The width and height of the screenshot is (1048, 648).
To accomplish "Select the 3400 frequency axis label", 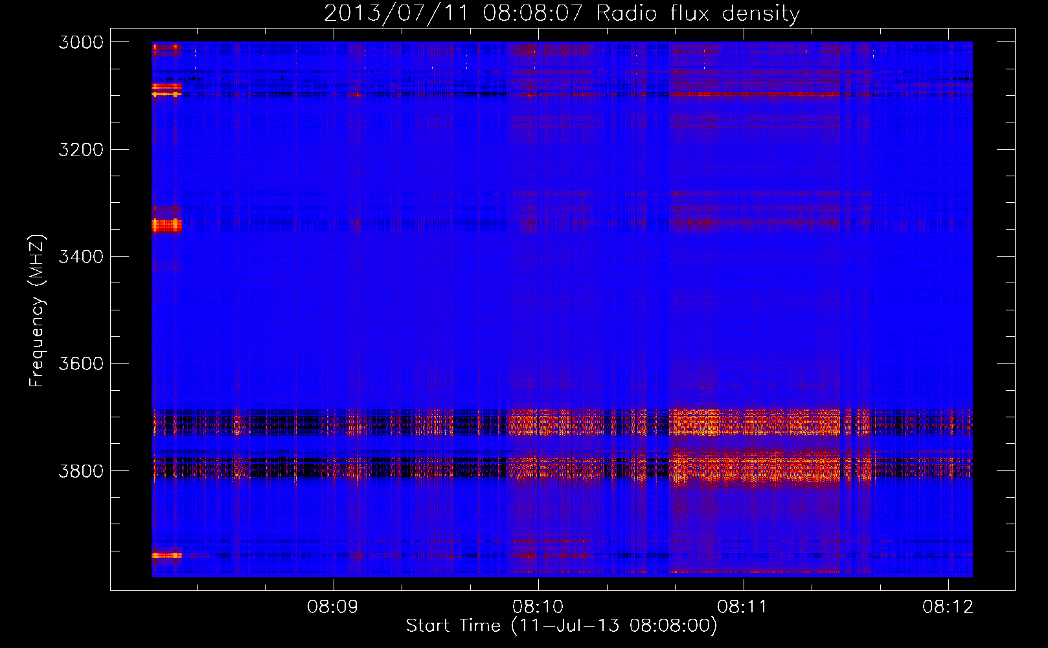I will pos(81,257).
